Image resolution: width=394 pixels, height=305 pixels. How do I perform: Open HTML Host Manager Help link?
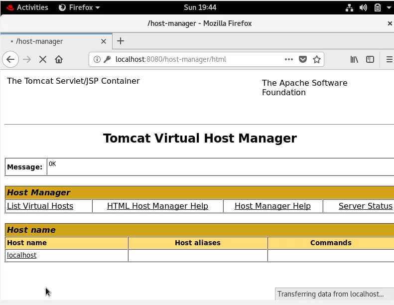157,206
